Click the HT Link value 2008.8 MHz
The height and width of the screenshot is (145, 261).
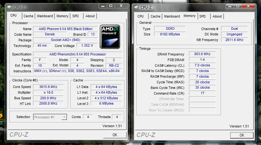48,104
